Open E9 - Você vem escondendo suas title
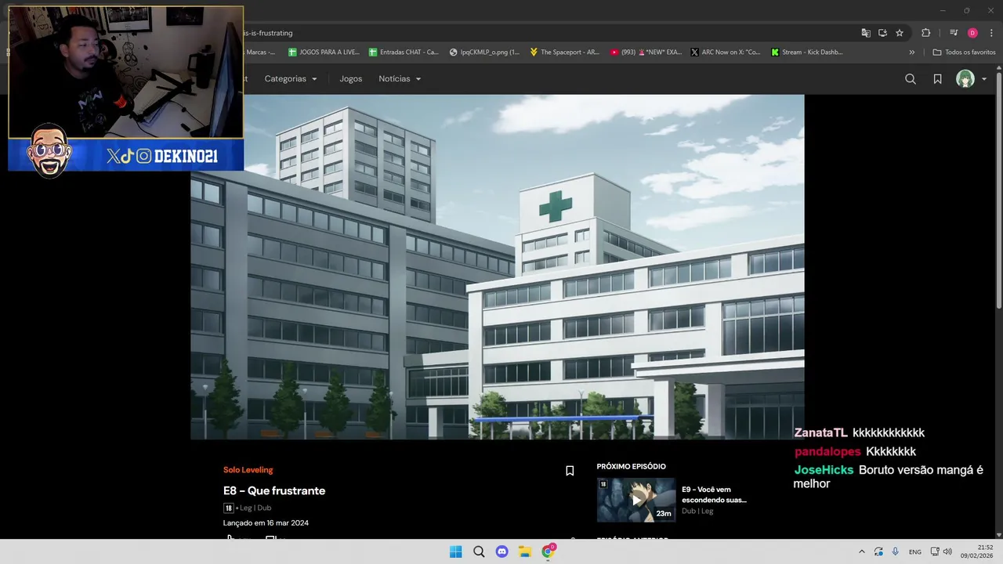The image size is (1003, 564). click(714, 494)
